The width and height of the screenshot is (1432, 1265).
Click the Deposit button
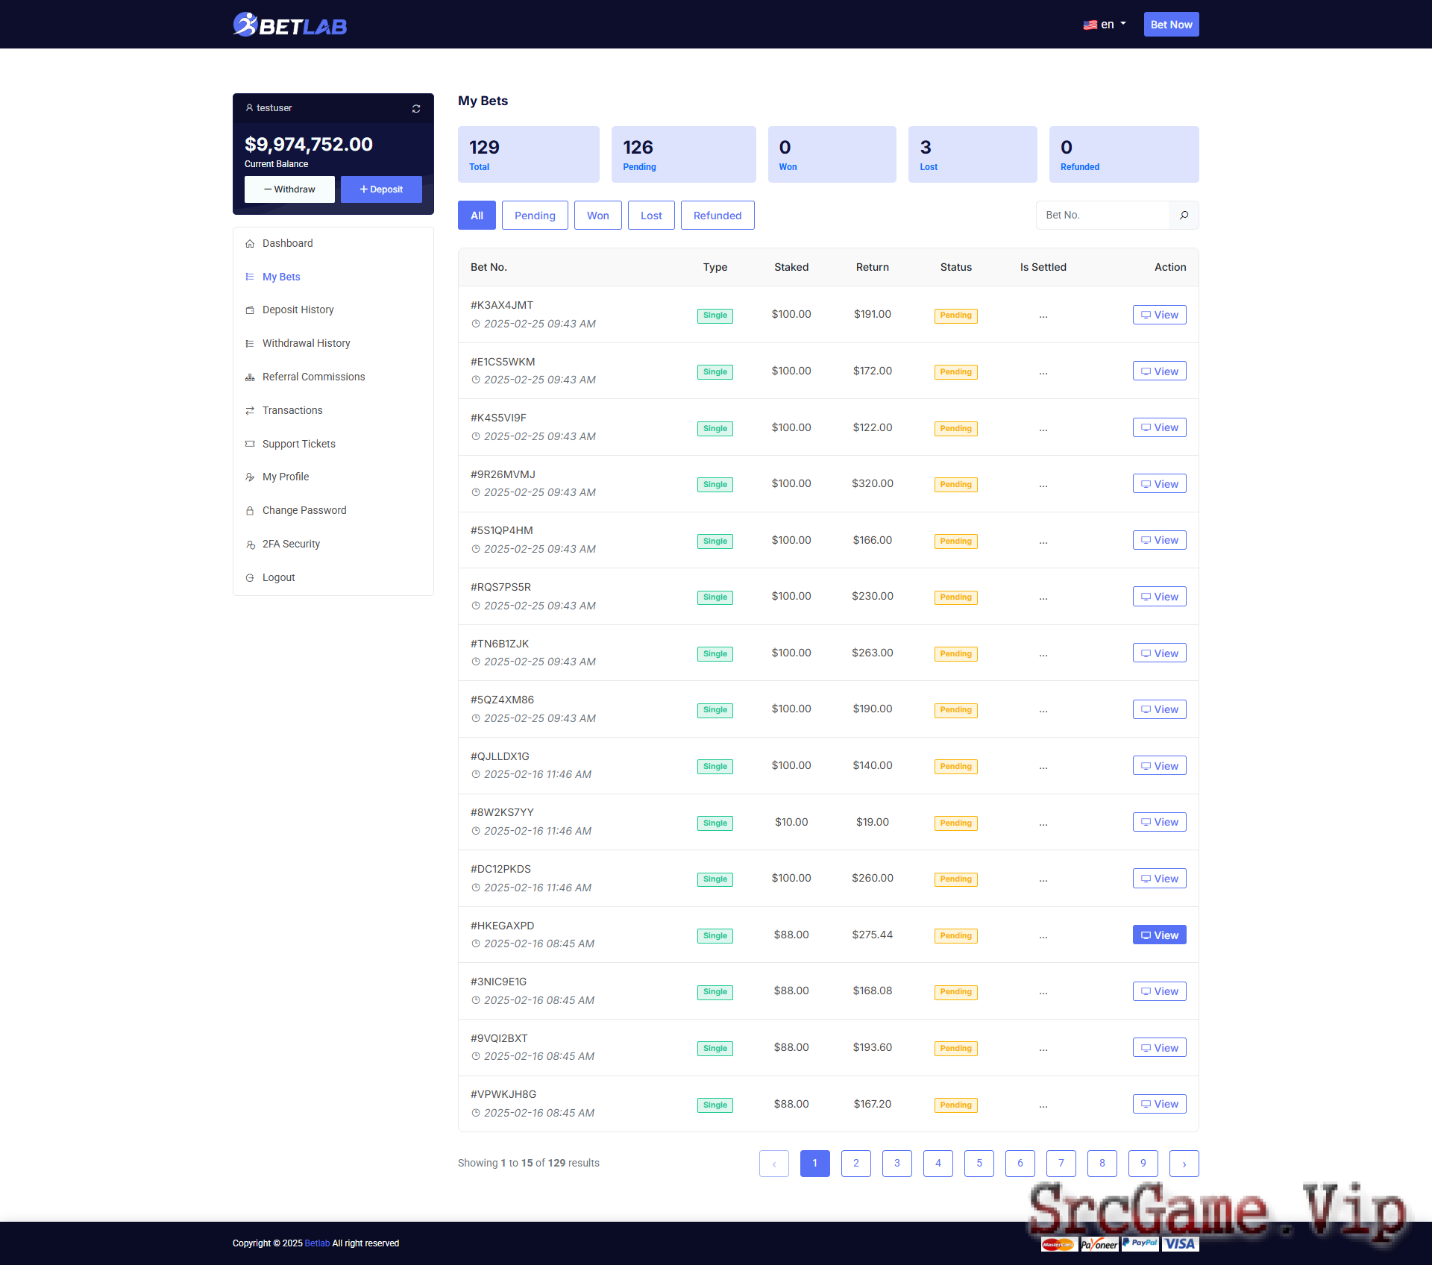click(381, 189)
